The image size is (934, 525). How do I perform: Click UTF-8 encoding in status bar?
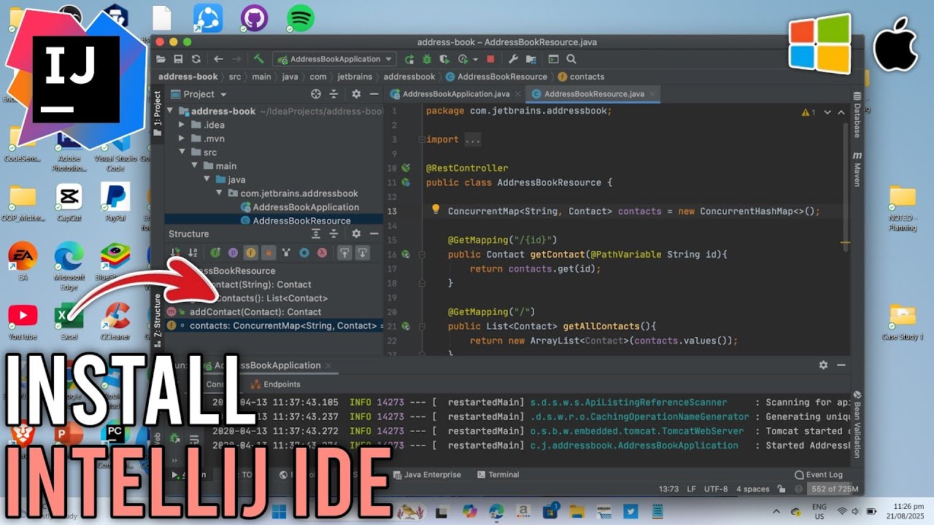714,489
